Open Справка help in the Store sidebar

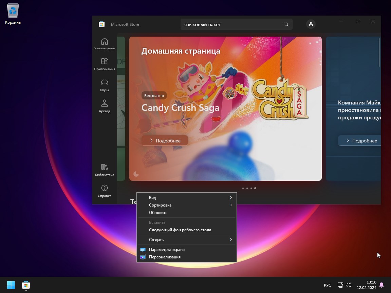(x=105, y=191)
